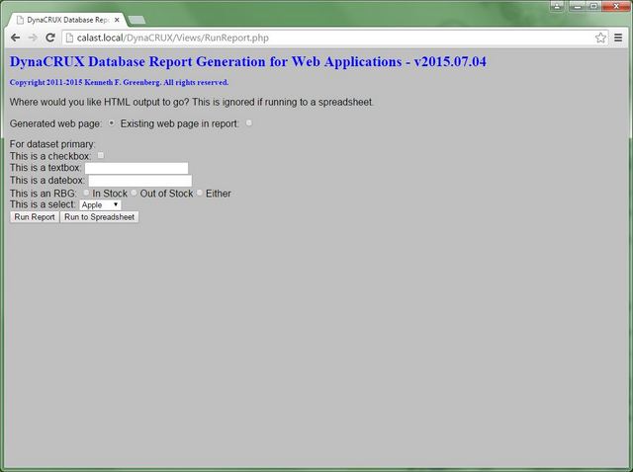The height and width of the screenshot is (472, 633).
Task: Click the 'Where would you like HTML output' text
Action: [x=192, y=102]
